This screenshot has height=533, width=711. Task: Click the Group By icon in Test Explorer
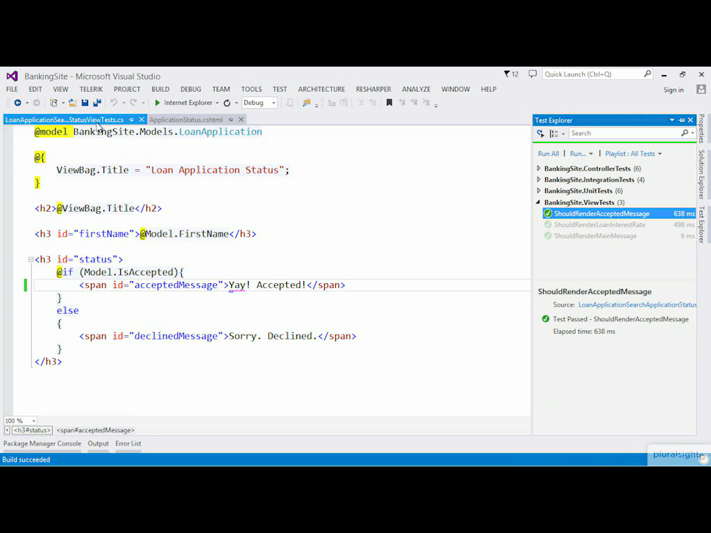tap(553, 133)
